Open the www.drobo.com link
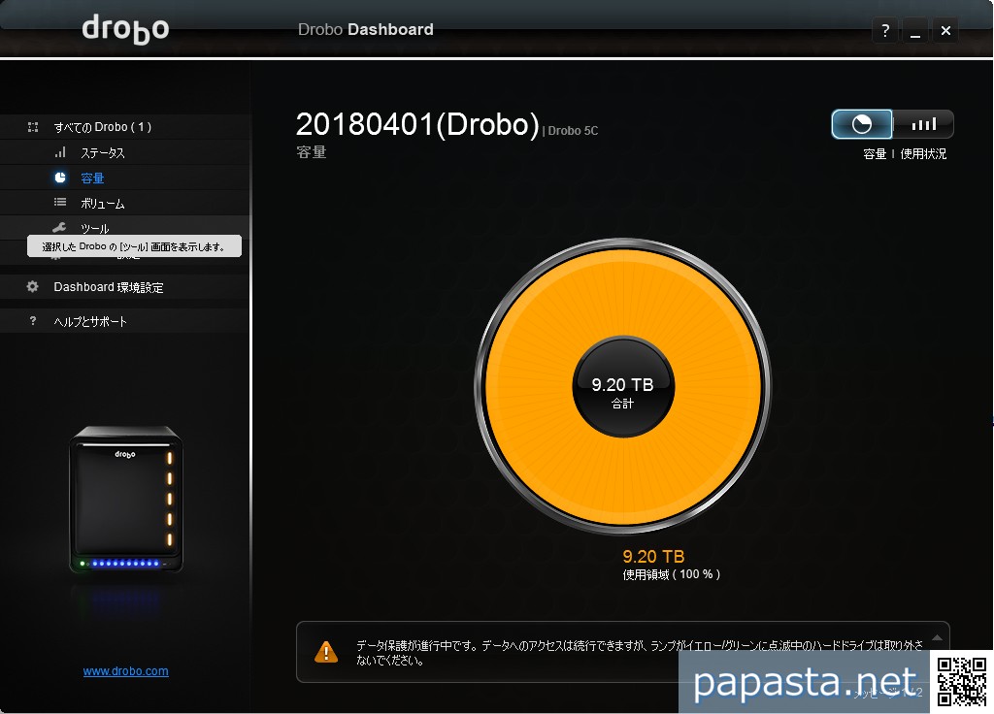Screen dimensions: 994x714 point(125,671)
